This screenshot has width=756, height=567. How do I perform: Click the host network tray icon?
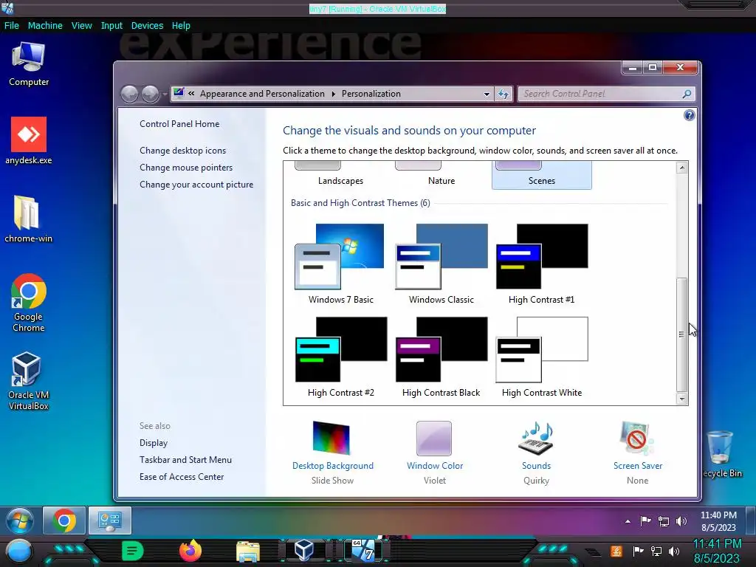point(656,551)
